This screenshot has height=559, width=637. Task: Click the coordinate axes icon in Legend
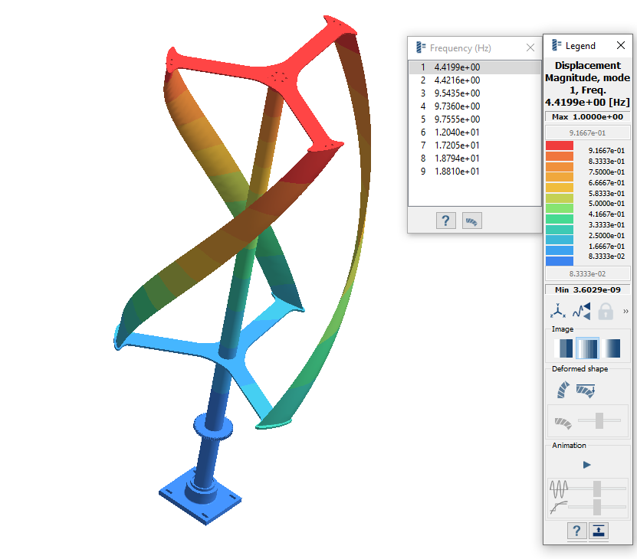click(x=558, y=311)
